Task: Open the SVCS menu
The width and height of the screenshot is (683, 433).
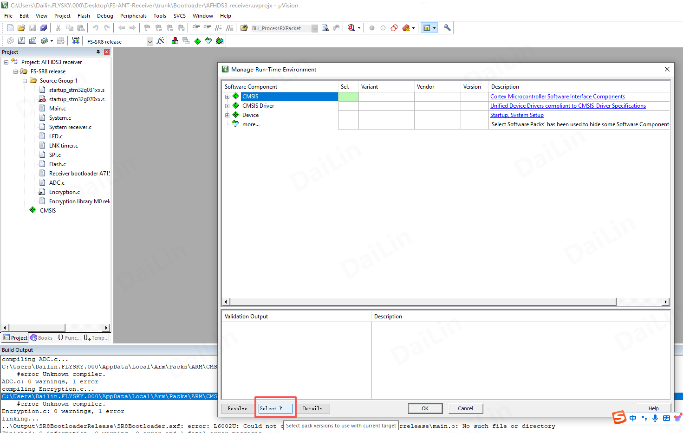Action: pyautogui.click(x=180, y=16)
